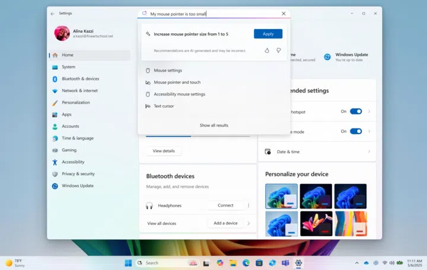This screenshot has width=427, height=270.
Task: Turn off the second On toggle switch
Action: 356,131
